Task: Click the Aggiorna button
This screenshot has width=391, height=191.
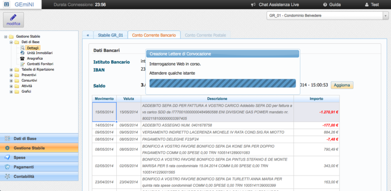Action: click(342, 85)
